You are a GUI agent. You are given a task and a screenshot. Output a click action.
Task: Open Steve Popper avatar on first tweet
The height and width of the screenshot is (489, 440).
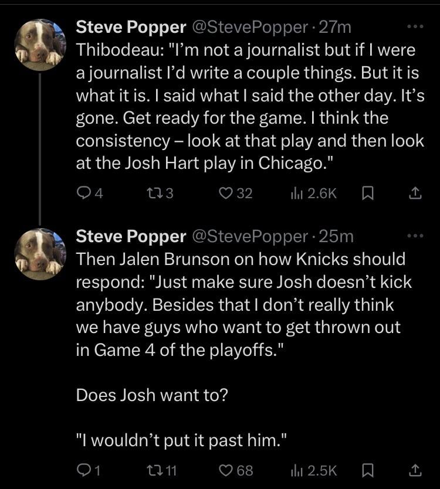pos(40,45)
